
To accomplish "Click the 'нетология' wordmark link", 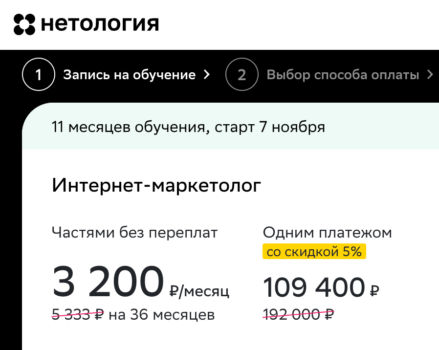I will (100, 22).
